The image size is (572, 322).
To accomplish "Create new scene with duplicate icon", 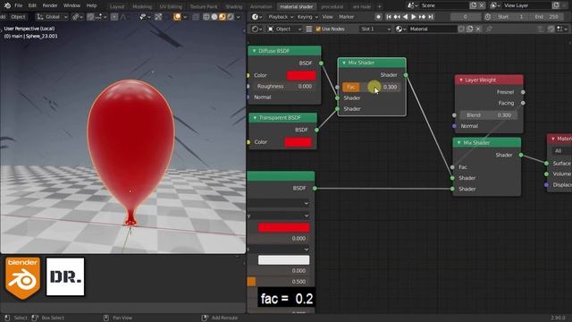I will [x=474, y=5].
